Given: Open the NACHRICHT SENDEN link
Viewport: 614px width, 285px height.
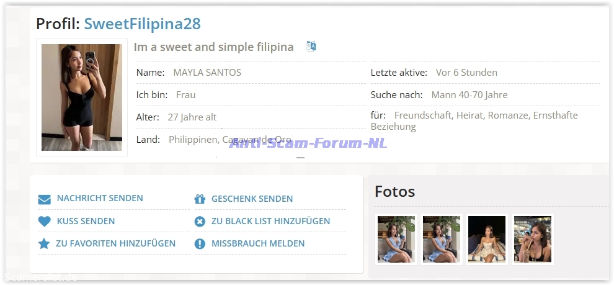Looking at the screenshot, I should coord(100,198).
